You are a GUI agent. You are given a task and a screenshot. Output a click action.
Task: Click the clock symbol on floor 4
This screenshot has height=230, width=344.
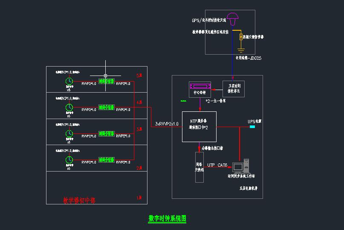(69, 107)
